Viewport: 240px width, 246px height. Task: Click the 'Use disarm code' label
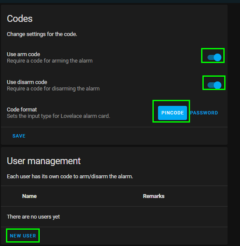point(27,82)
